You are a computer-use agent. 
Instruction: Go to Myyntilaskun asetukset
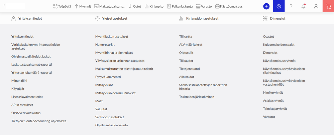[112, 37]
